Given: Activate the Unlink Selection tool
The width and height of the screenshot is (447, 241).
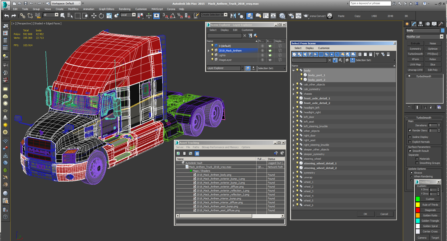Looking at the screenshot, I should click(x=30, y=16).
